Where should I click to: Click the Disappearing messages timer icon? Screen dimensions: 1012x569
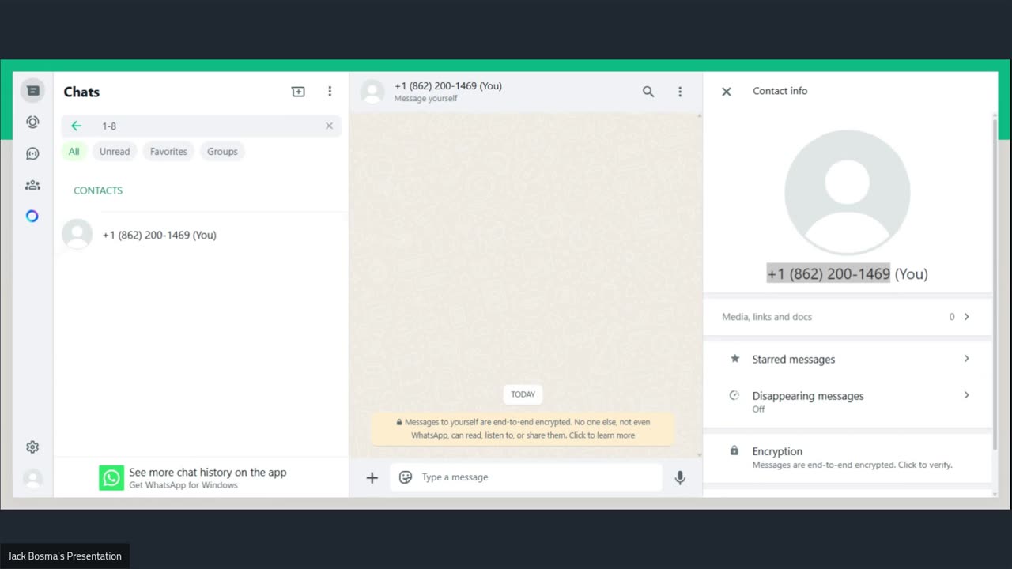pyautogui.click(x=734, y=395)
